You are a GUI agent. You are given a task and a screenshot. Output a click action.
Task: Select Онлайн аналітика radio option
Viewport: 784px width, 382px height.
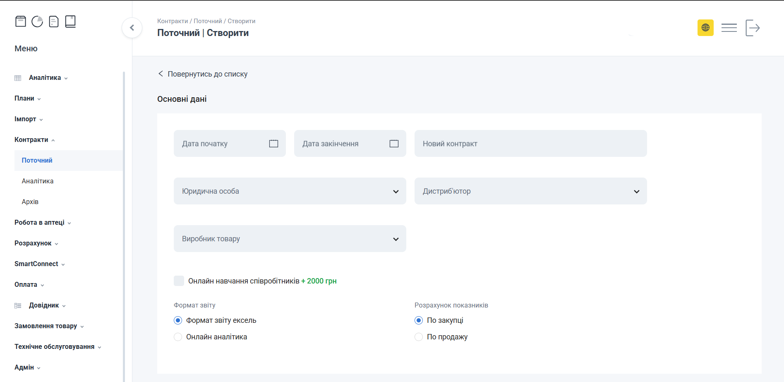tap(178, 337)
